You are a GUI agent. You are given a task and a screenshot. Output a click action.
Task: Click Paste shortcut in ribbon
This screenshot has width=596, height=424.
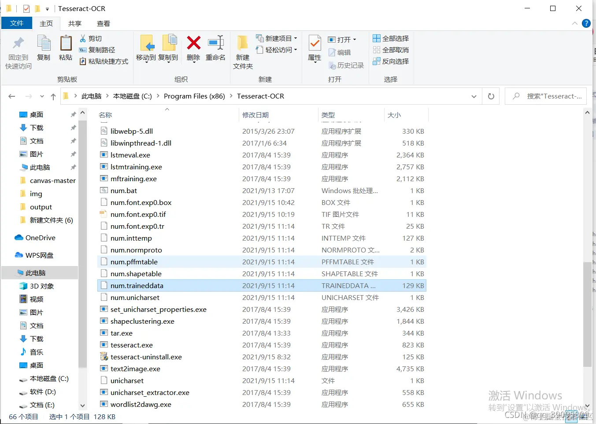[104, 62]
